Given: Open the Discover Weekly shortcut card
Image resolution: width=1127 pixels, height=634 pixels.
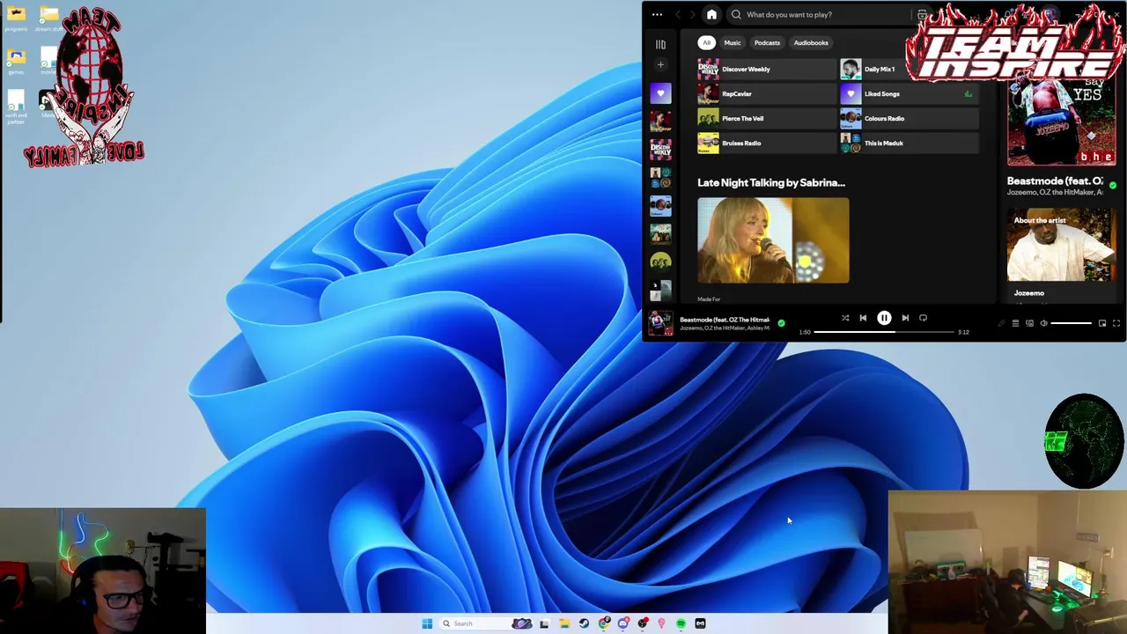Looking at the screenshot, I should 766,69.
